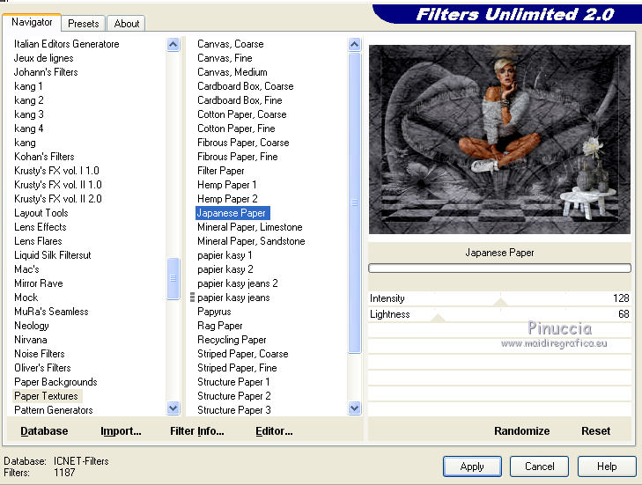Choose MuRa's Seamless category

(x=51, y=312)
